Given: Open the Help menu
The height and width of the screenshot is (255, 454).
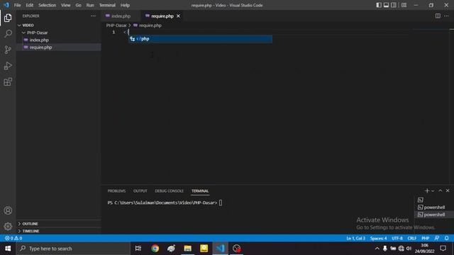Looking at the screenshot, I should 125,5.
